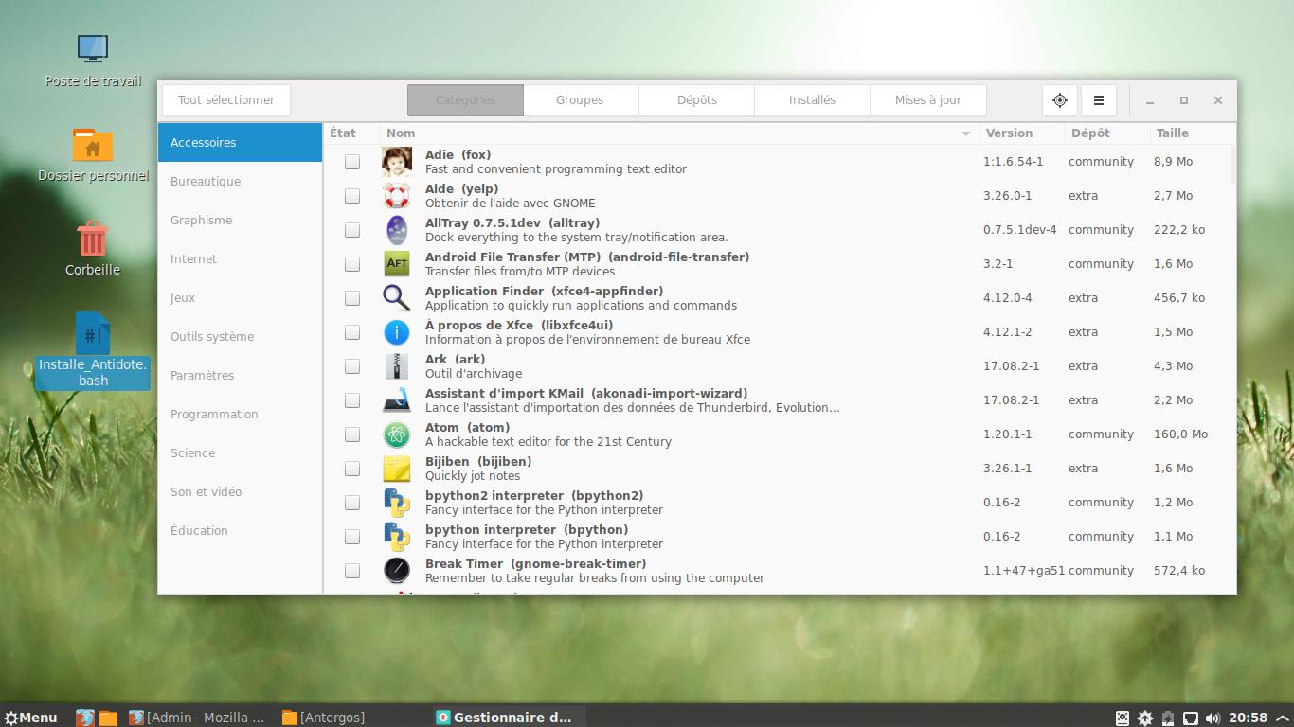Switch to the Groupes tab

pyautogui.click(x=580, y=100)
